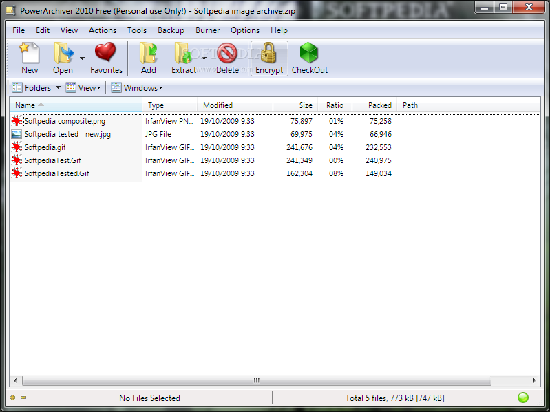Open an archive with the Open icon
This screenshot has width=550, height=412.
[x=64, y=53]
